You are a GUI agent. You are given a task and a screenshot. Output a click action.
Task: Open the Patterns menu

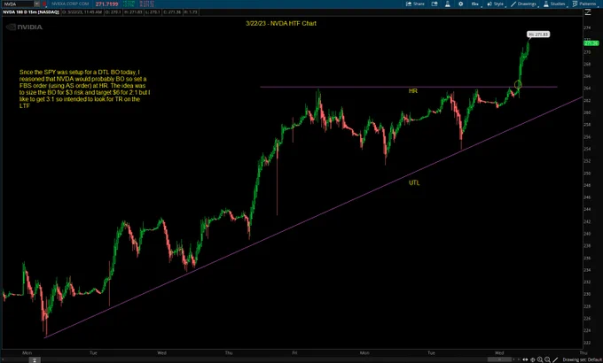point(584,4)
